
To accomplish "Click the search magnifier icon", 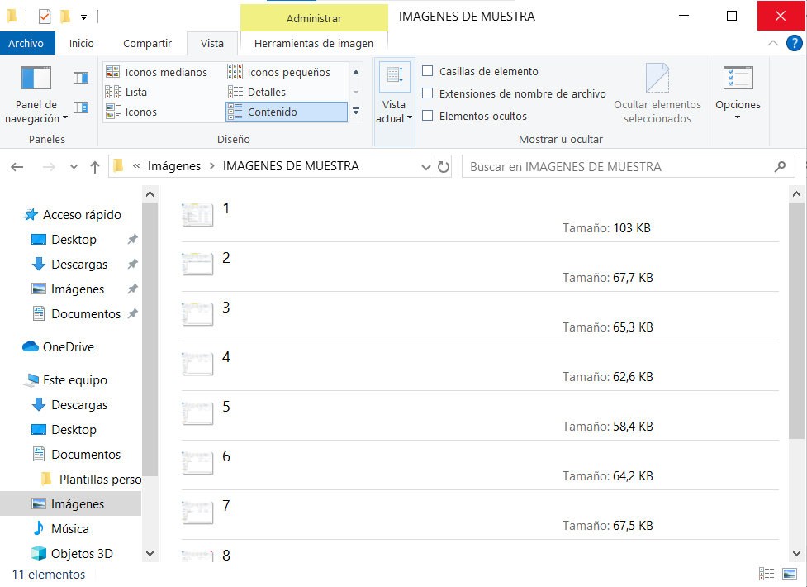I will click(x=779, y=167).
